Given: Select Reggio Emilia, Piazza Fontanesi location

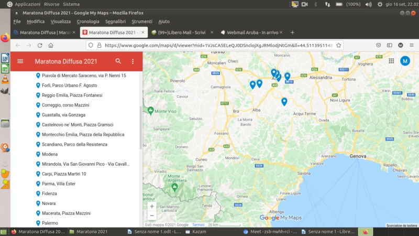Looking at the screenshot, I should click(72, 95).
